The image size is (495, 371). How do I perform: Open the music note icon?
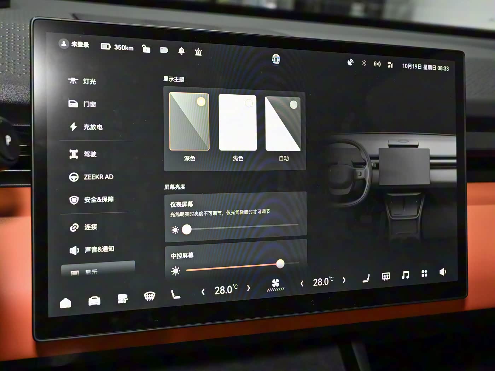(405, 275)
